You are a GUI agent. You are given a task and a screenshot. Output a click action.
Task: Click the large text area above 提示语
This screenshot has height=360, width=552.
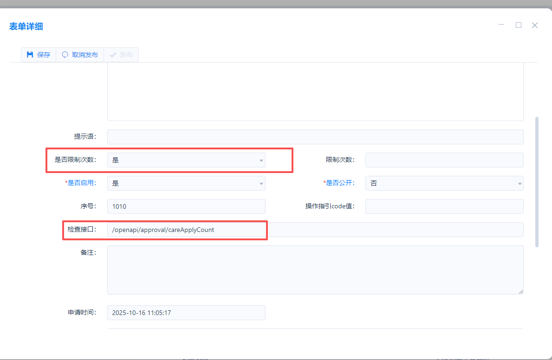(315, 93)
